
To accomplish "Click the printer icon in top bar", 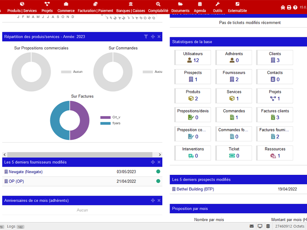I will tap(289, 7).
